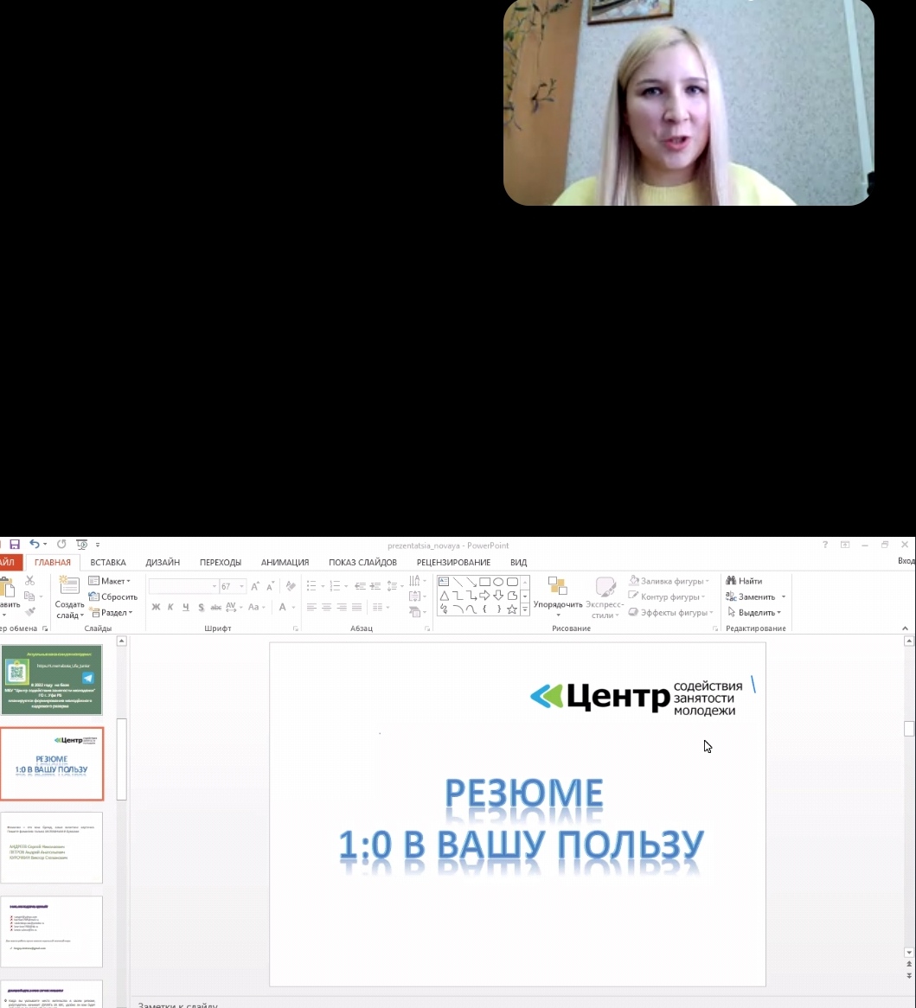Click the Find (Найти) binoculars icon
This screenshot has width=916, height=1008.
click(731, 581)
